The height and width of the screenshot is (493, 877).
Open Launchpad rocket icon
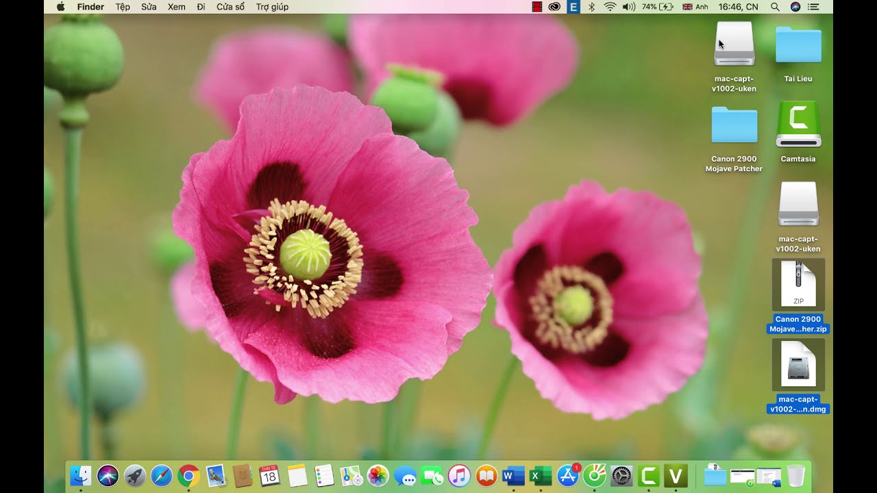click(x=135, y=475)
